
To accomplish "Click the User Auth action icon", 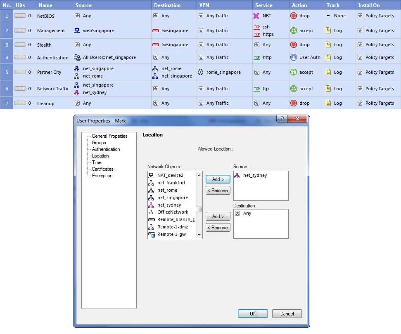I will (294, 57).
